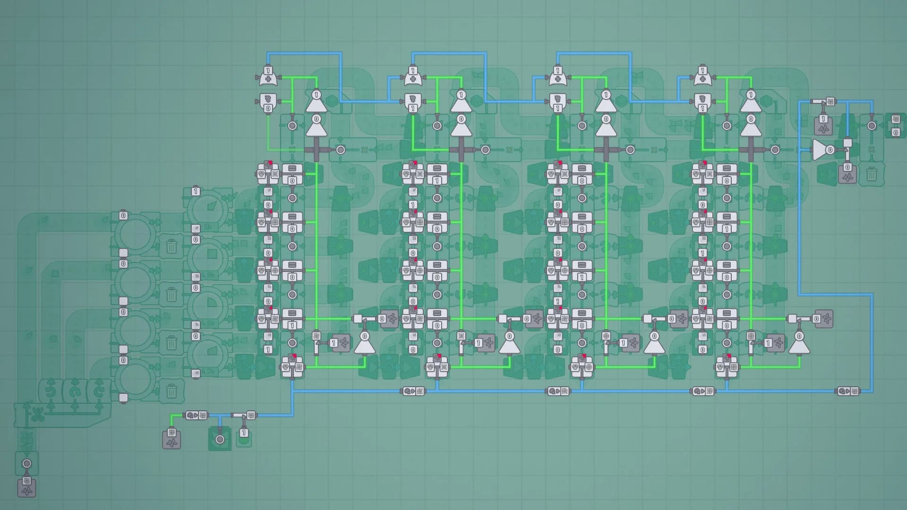The height and width of the screenshot is (510, 907).
Task: Click the bottom trash icon in the left stack
Action: [x=171, y=391]
